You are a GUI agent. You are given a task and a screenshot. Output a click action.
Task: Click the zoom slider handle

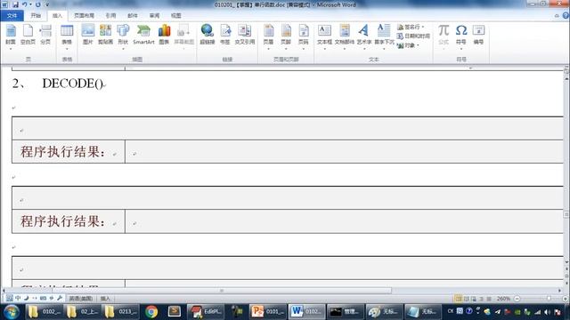point(549,299)
